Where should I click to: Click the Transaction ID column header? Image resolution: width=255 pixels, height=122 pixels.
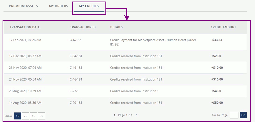click(x=83, y=27)
